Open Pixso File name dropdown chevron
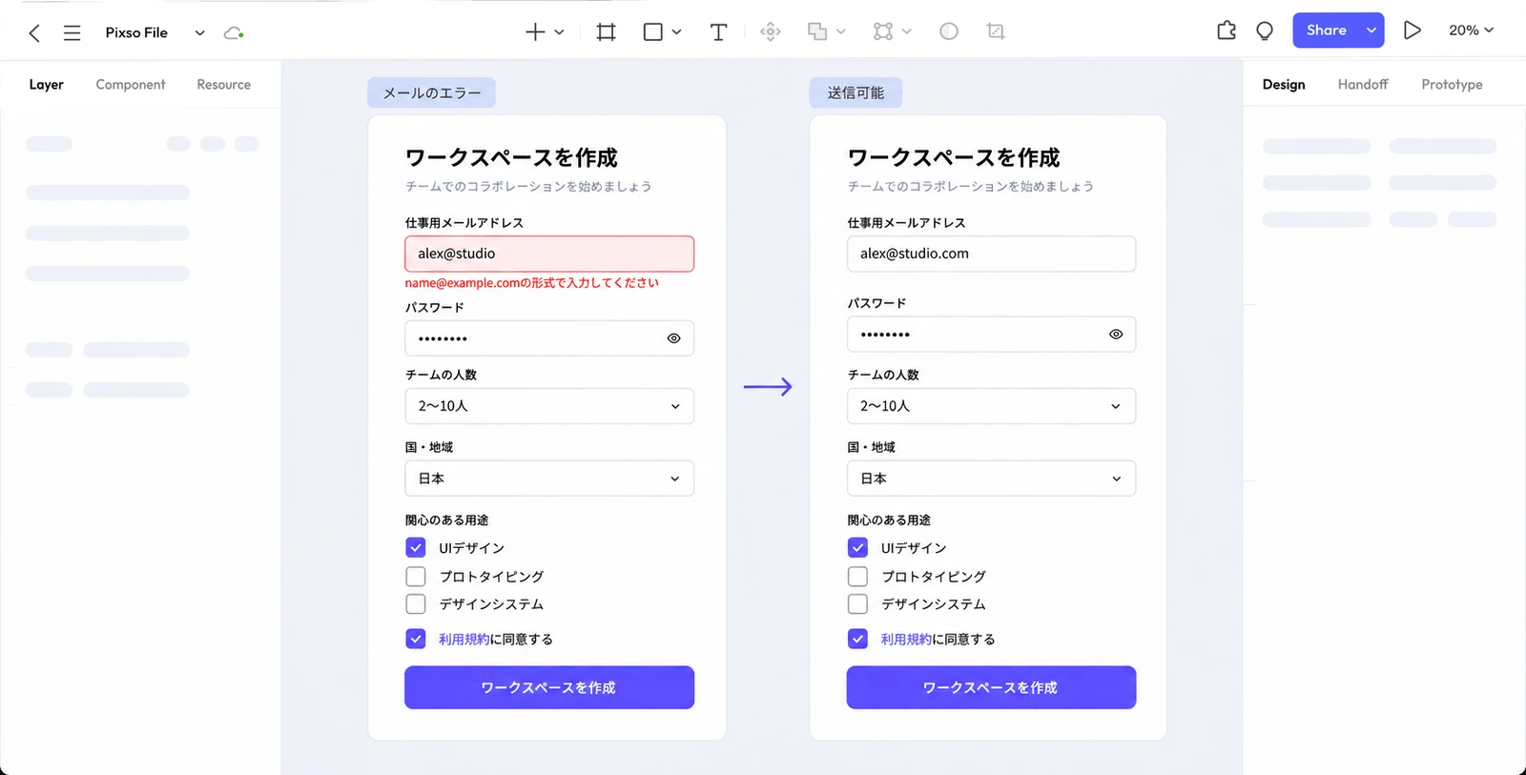 199,33
